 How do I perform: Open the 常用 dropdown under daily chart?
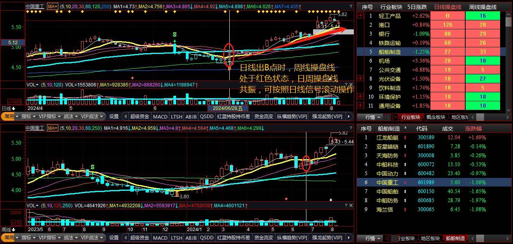(9, 116)
